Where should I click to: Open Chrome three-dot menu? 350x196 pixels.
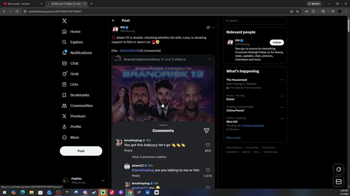coord(346,11)
